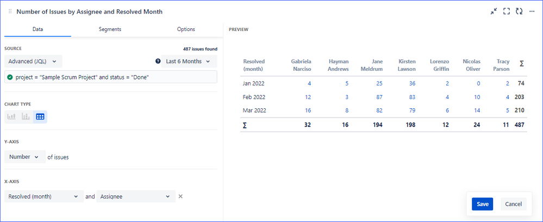Select the stacked bar chart icon
The height and width of the screenshot is (222, 543).
pyautogui.click(x=26, y=117)
